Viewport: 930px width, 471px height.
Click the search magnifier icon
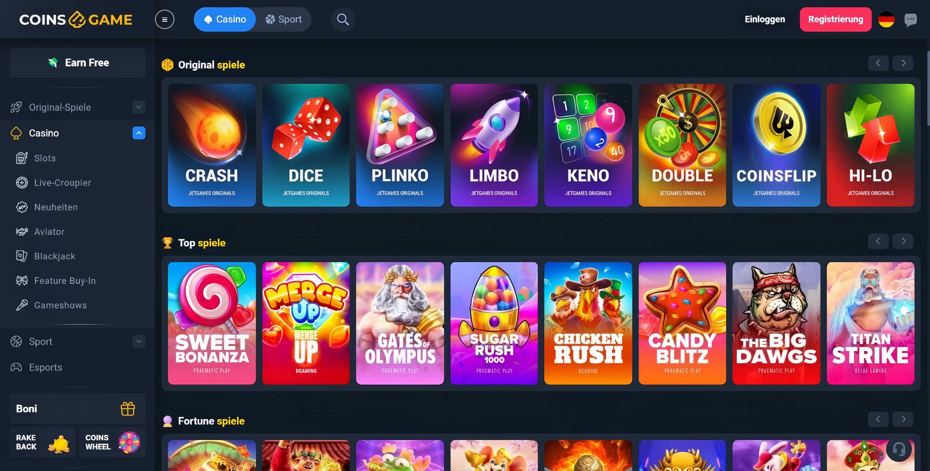pyautogui.click(x=342, y=19)
